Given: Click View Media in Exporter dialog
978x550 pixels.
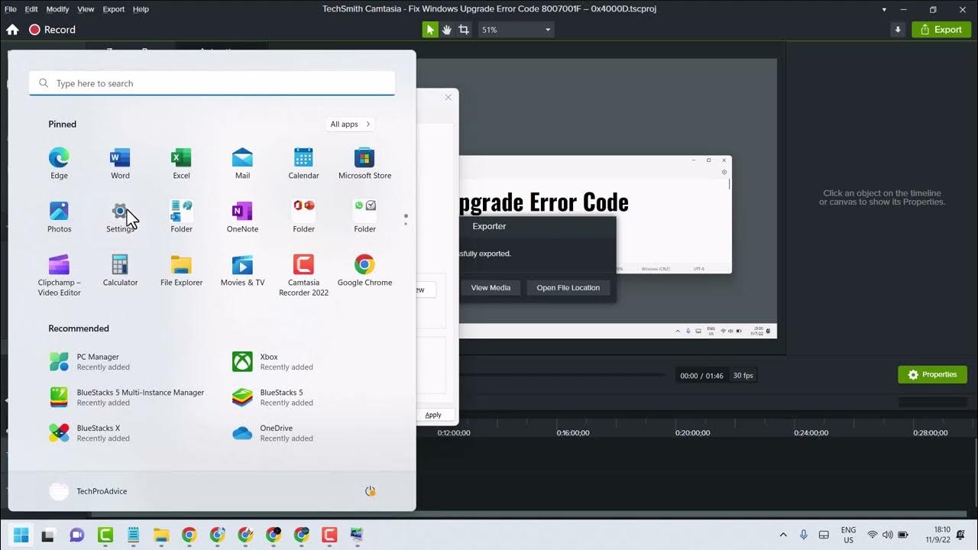Looking at the screenshot, I should point(491,288).
